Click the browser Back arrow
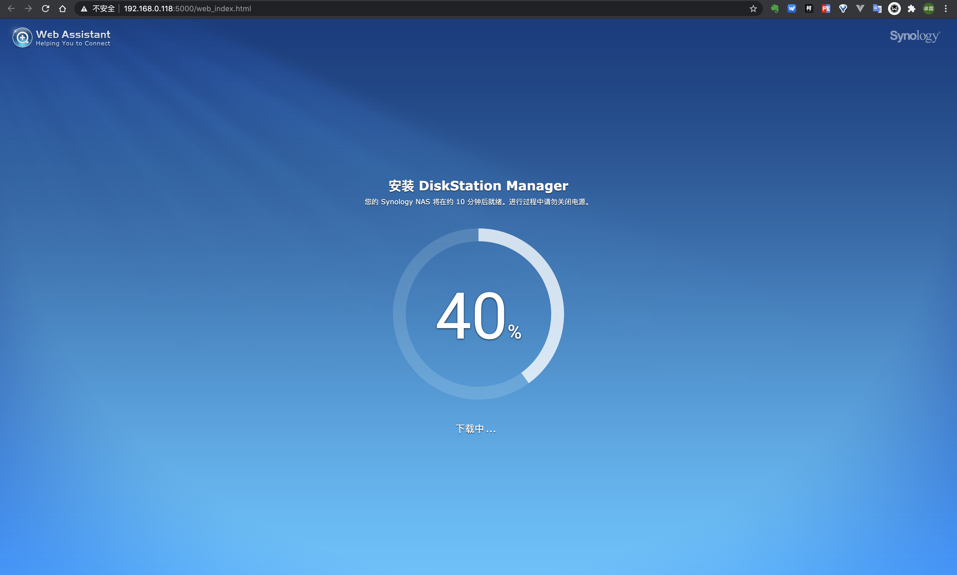 point(11,9)
